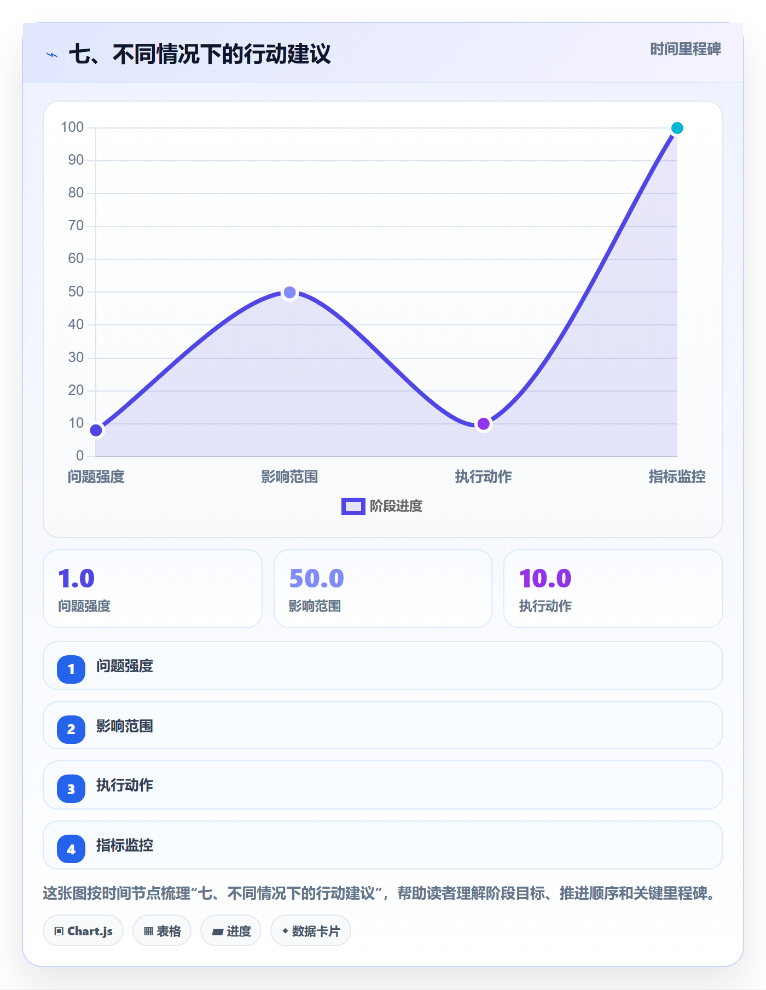Open the 问题强度 list row text
The height and width of the screenshot is (990, 766).
point(125,666)
